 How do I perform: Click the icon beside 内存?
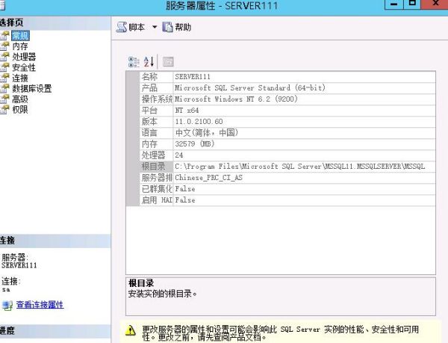click(4, 46)
